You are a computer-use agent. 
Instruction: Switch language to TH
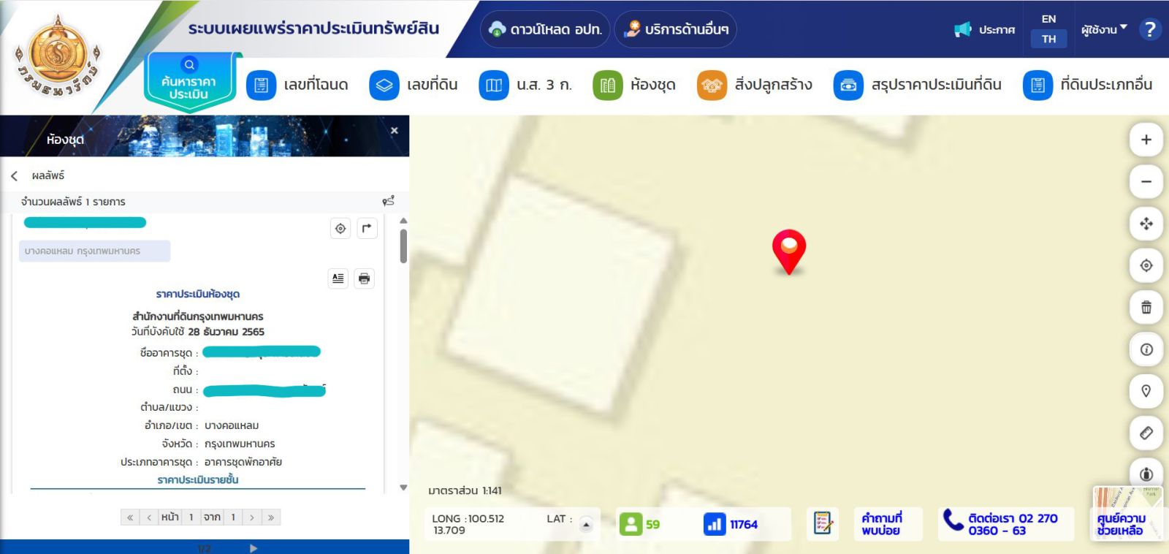tap(1048, 39)
